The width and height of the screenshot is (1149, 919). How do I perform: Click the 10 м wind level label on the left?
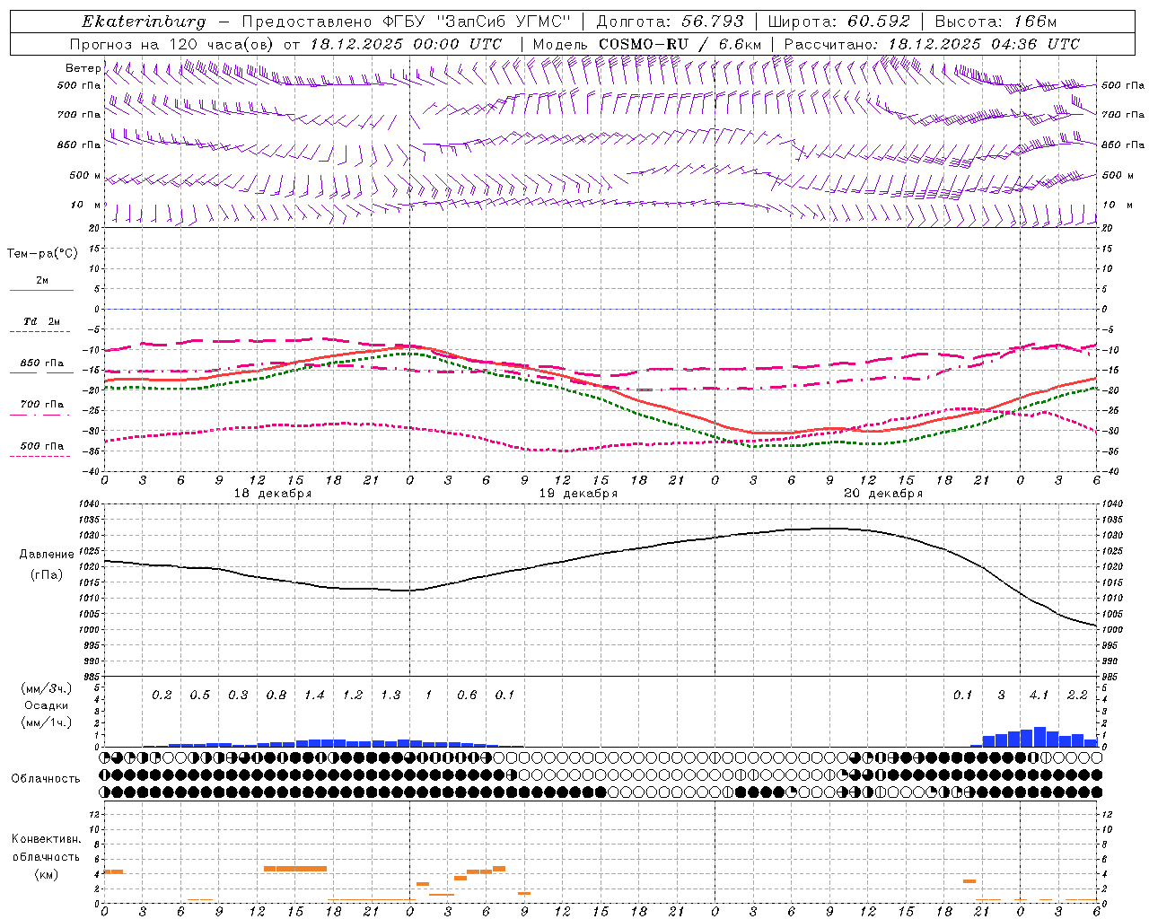click(x=84, y=205)
